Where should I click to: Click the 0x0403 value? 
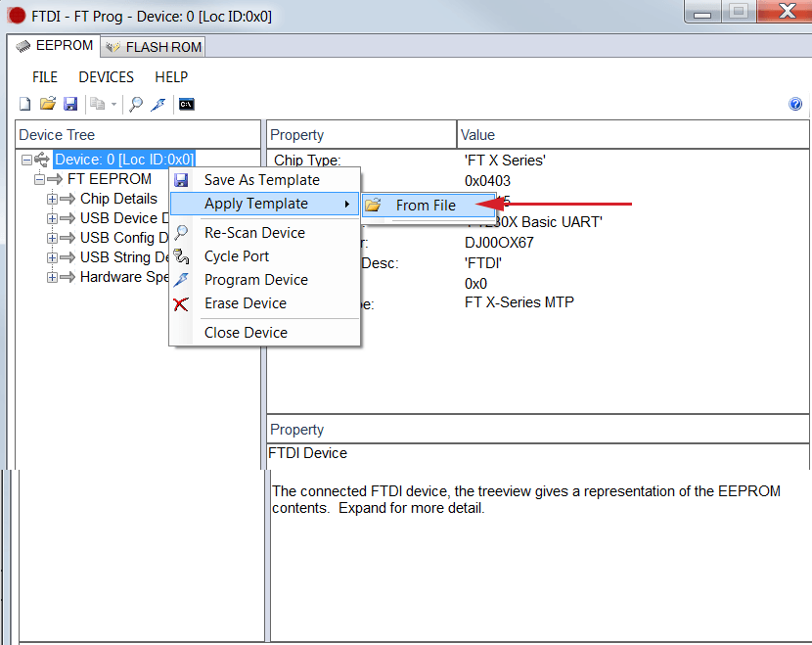(x=487, y=181)
